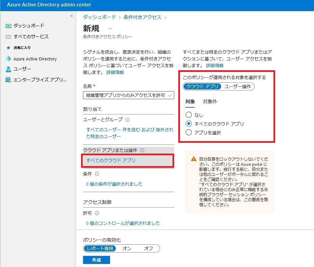Open エンタープライズ アプリ sidebar item
This screenshot has height=267, width=314.
click(x=40, y=80)
